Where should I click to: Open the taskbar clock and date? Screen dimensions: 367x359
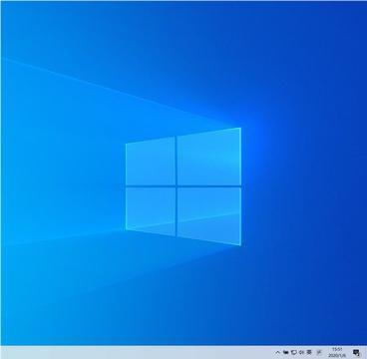(x=337, y=352)
